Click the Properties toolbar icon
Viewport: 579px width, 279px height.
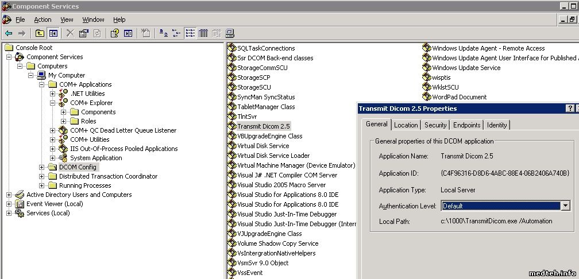pyautogui.click(x=84, y=33)
